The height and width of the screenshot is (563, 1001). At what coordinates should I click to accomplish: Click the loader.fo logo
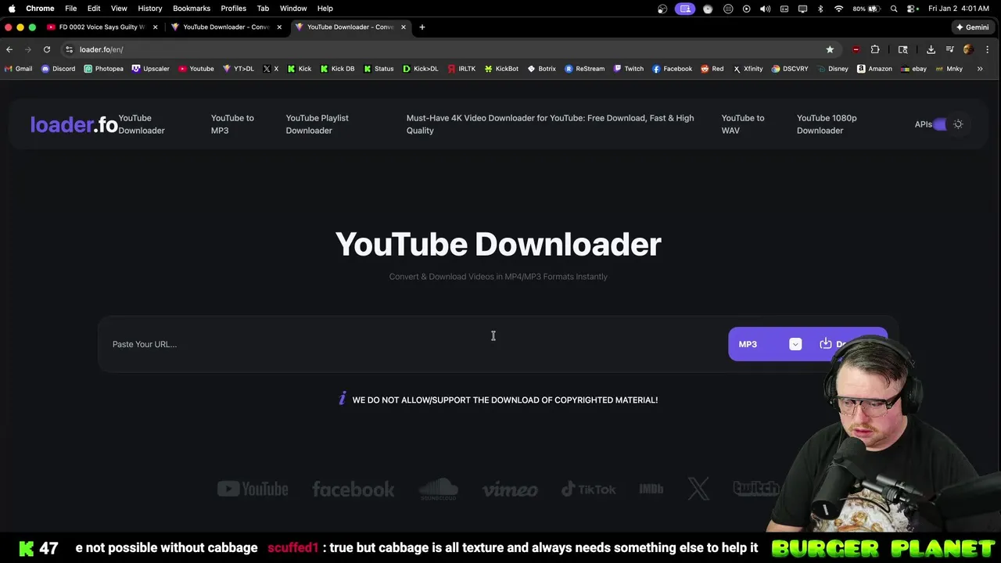[74, 124]
